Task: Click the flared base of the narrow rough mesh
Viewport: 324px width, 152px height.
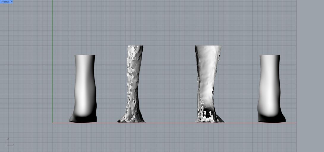Action: click(x=131, y=119)
